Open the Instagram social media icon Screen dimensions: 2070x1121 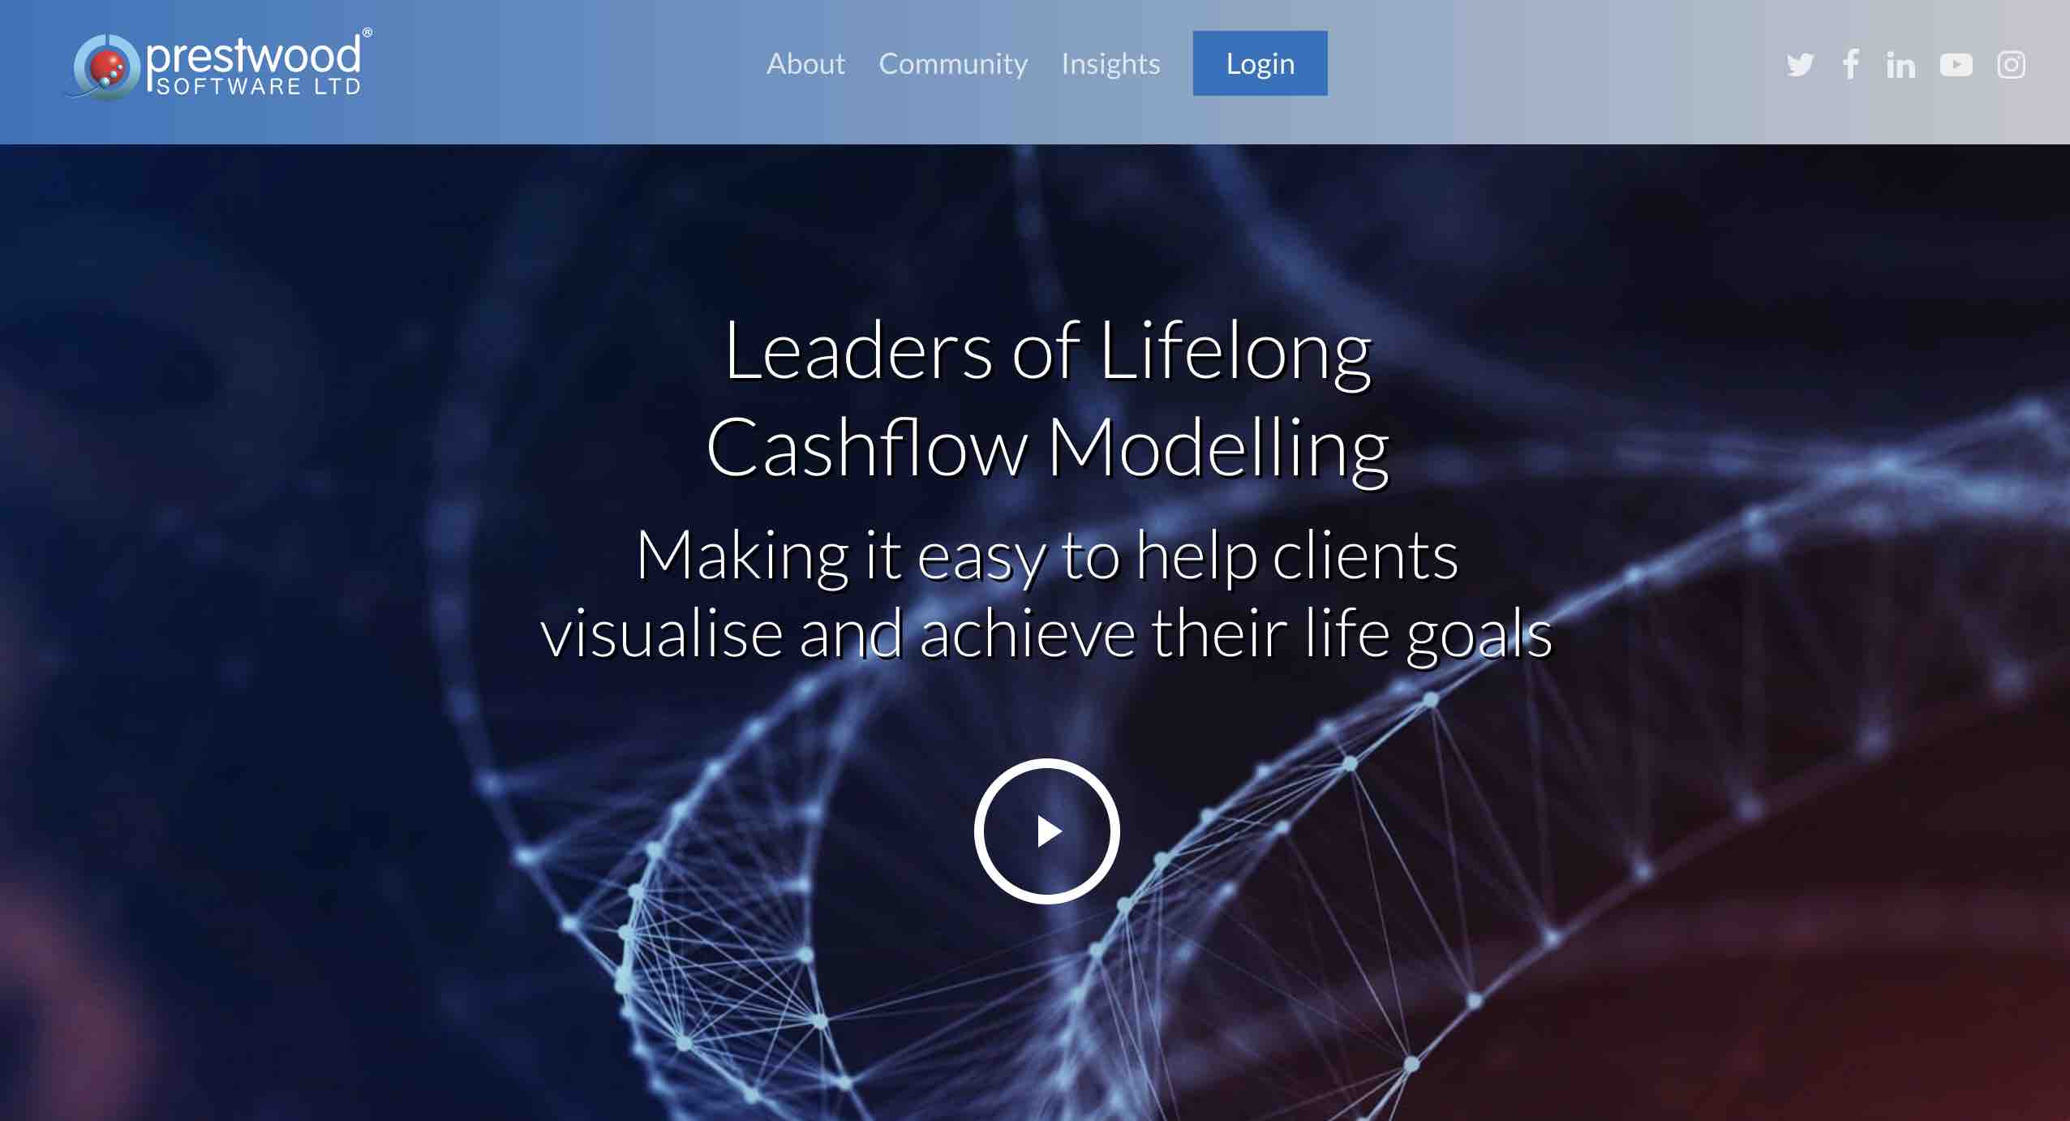[2012, 63]
